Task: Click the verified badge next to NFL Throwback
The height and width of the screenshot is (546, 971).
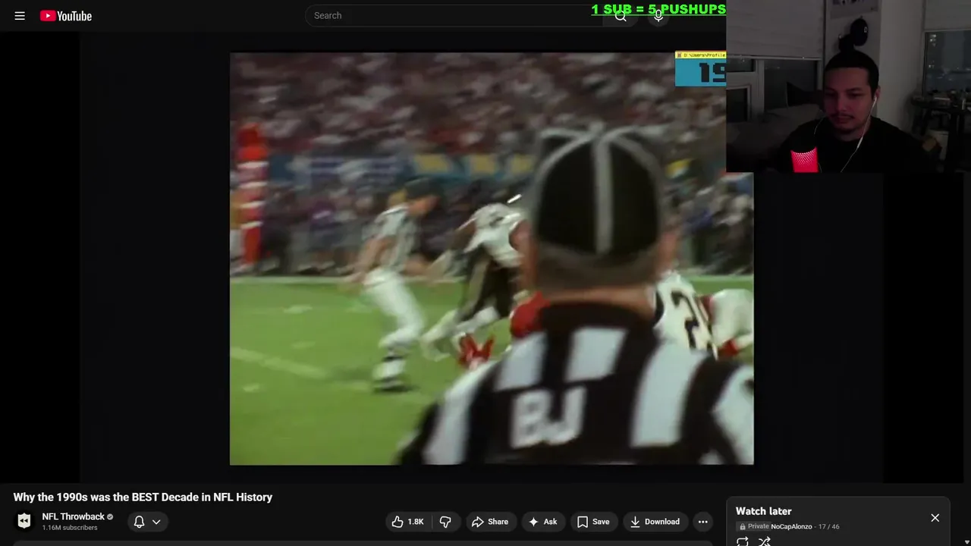Action: point(110,516)
